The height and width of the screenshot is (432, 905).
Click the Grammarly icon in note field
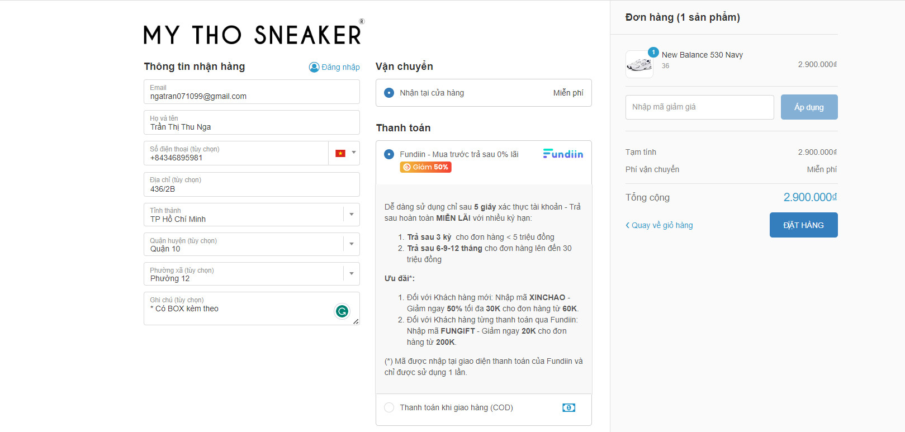tap(342, 311)
